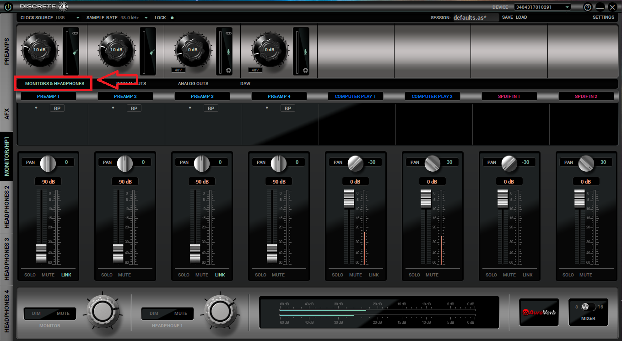
Task: Toggle LINK on the SPDIF In 1 channel
Action: (528, 275)
